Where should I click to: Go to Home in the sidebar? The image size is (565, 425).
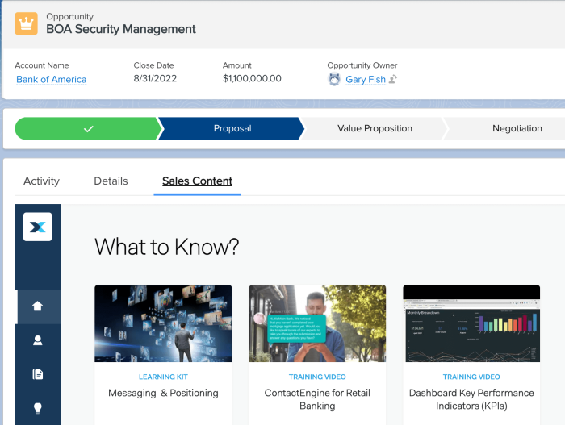[37, 306]
